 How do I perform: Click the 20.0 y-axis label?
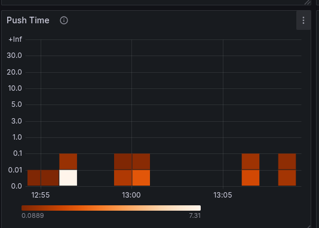(14, 72)
